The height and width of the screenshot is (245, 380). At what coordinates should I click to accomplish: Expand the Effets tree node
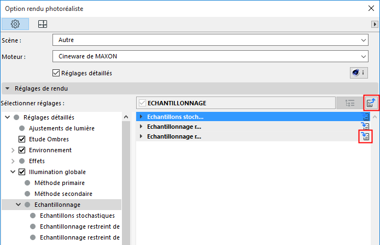pyautogui.click(x=13, y=161)
